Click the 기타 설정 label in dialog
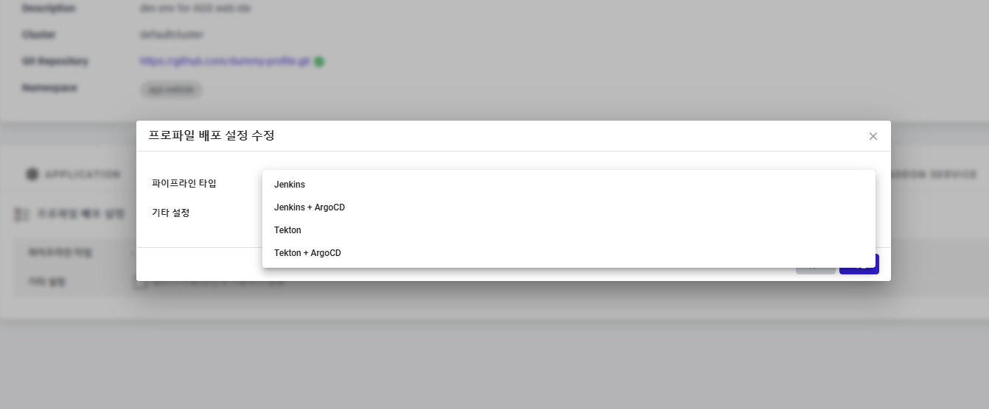 tap(171, 213)
